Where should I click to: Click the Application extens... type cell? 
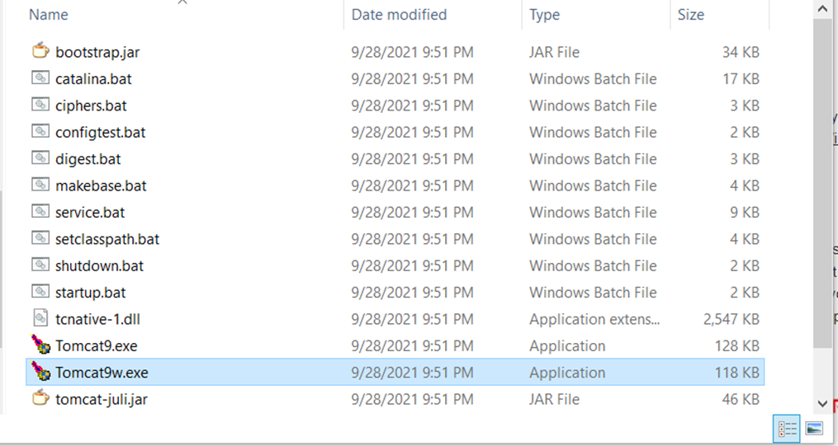(x=594, y=319)
